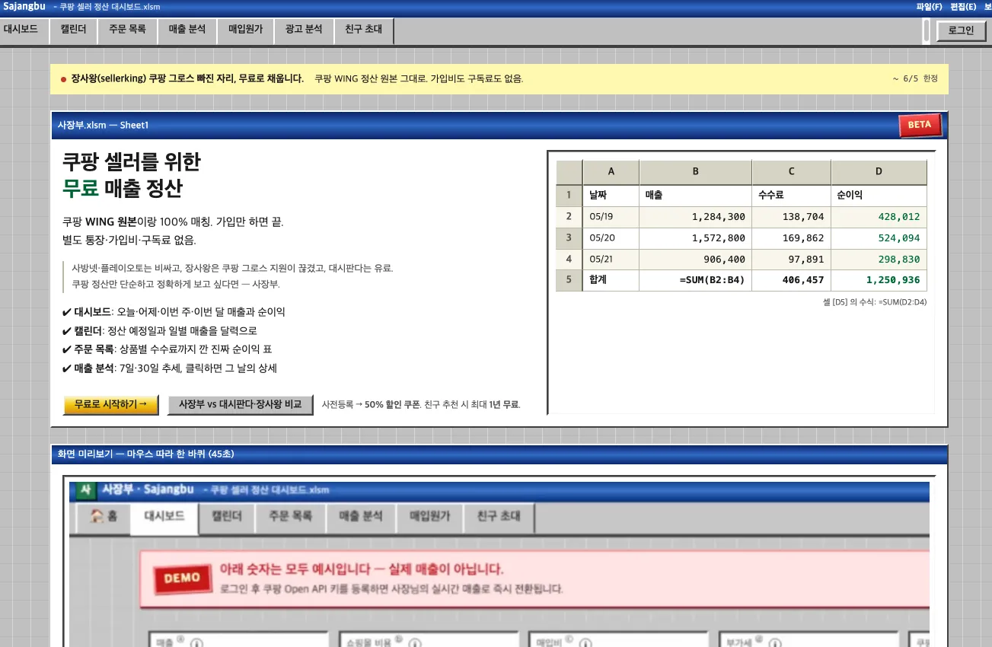Click the 05/19 date cell

[611, 216]
